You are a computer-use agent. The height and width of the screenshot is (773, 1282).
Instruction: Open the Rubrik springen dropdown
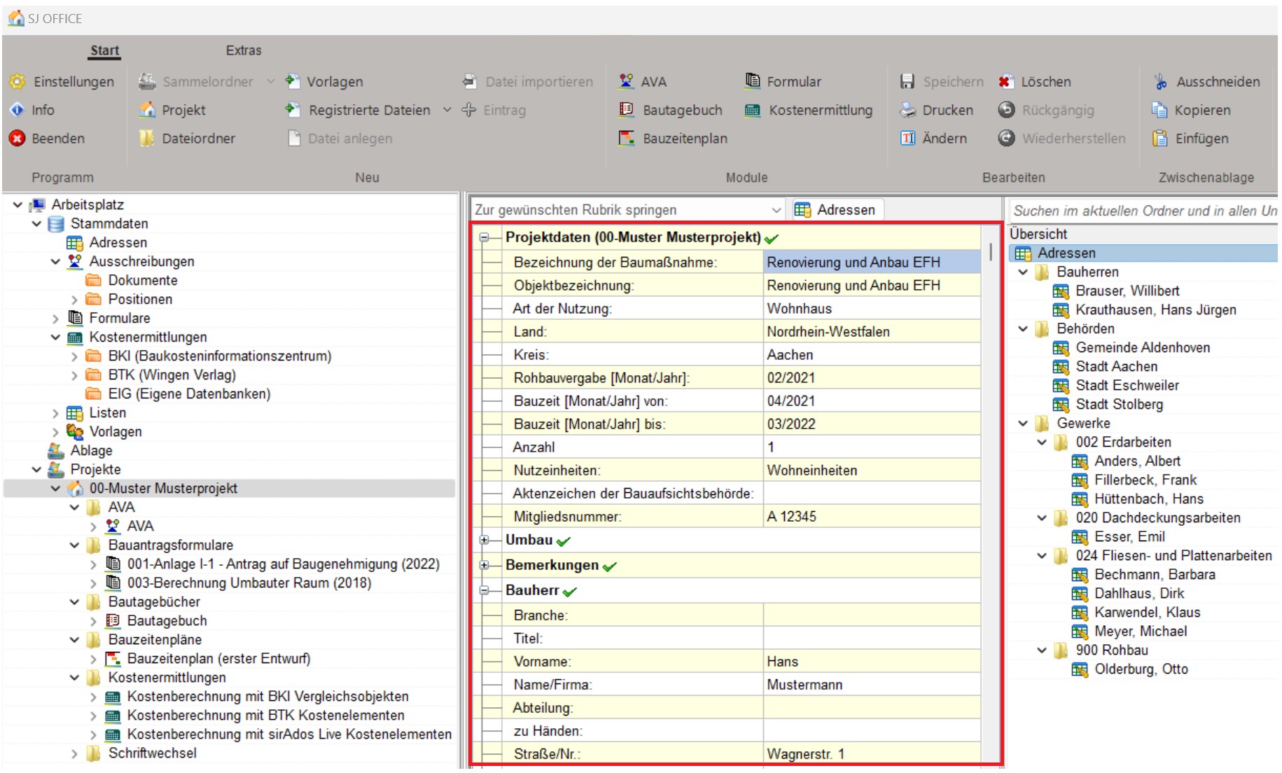point(776,210)
